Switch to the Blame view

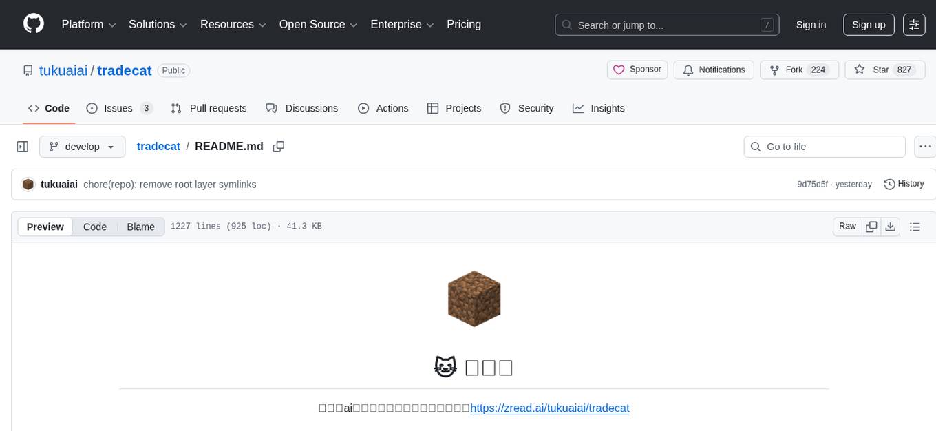[140, 227]
